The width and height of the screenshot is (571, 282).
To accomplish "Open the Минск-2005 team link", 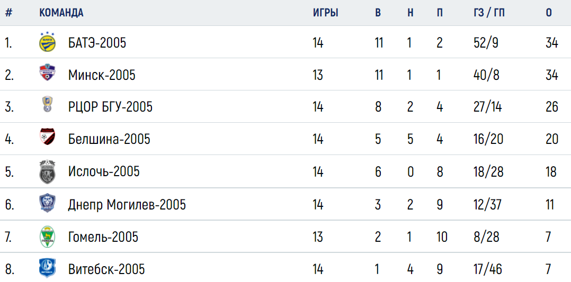I will pyautogui.click(x=102, y=75).
